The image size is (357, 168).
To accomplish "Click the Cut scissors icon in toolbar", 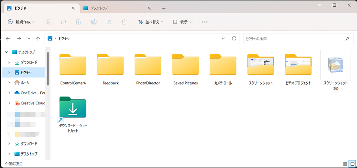I will click(48, 22).
